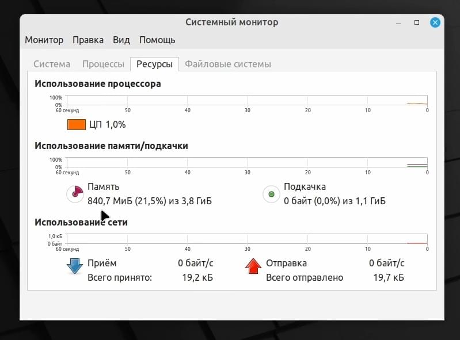Viewport: 460px width, 340px height.
Task: Switch to the Файловые системы tab
Action: point(228,64)
